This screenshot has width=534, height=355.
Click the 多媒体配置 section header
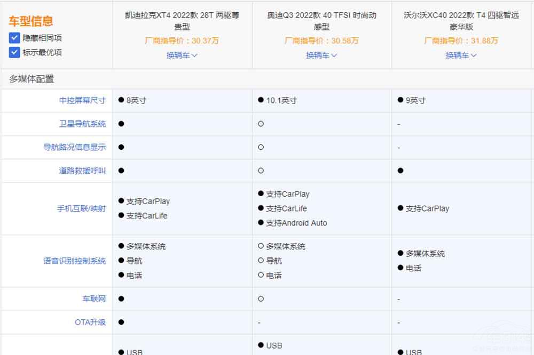pyautogui.click(x=32, y=79)
